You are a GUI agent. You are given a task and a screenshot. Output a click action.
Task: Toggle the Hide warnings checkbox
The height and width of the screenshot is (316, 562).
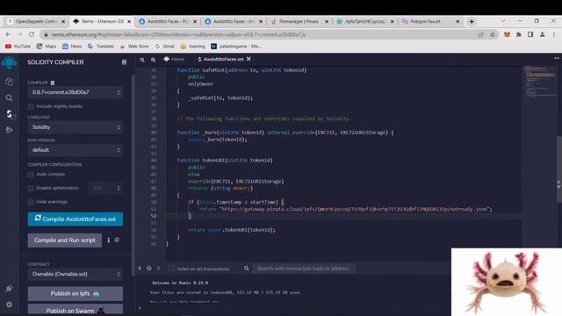pyautogui.click(x=31, y=202)
